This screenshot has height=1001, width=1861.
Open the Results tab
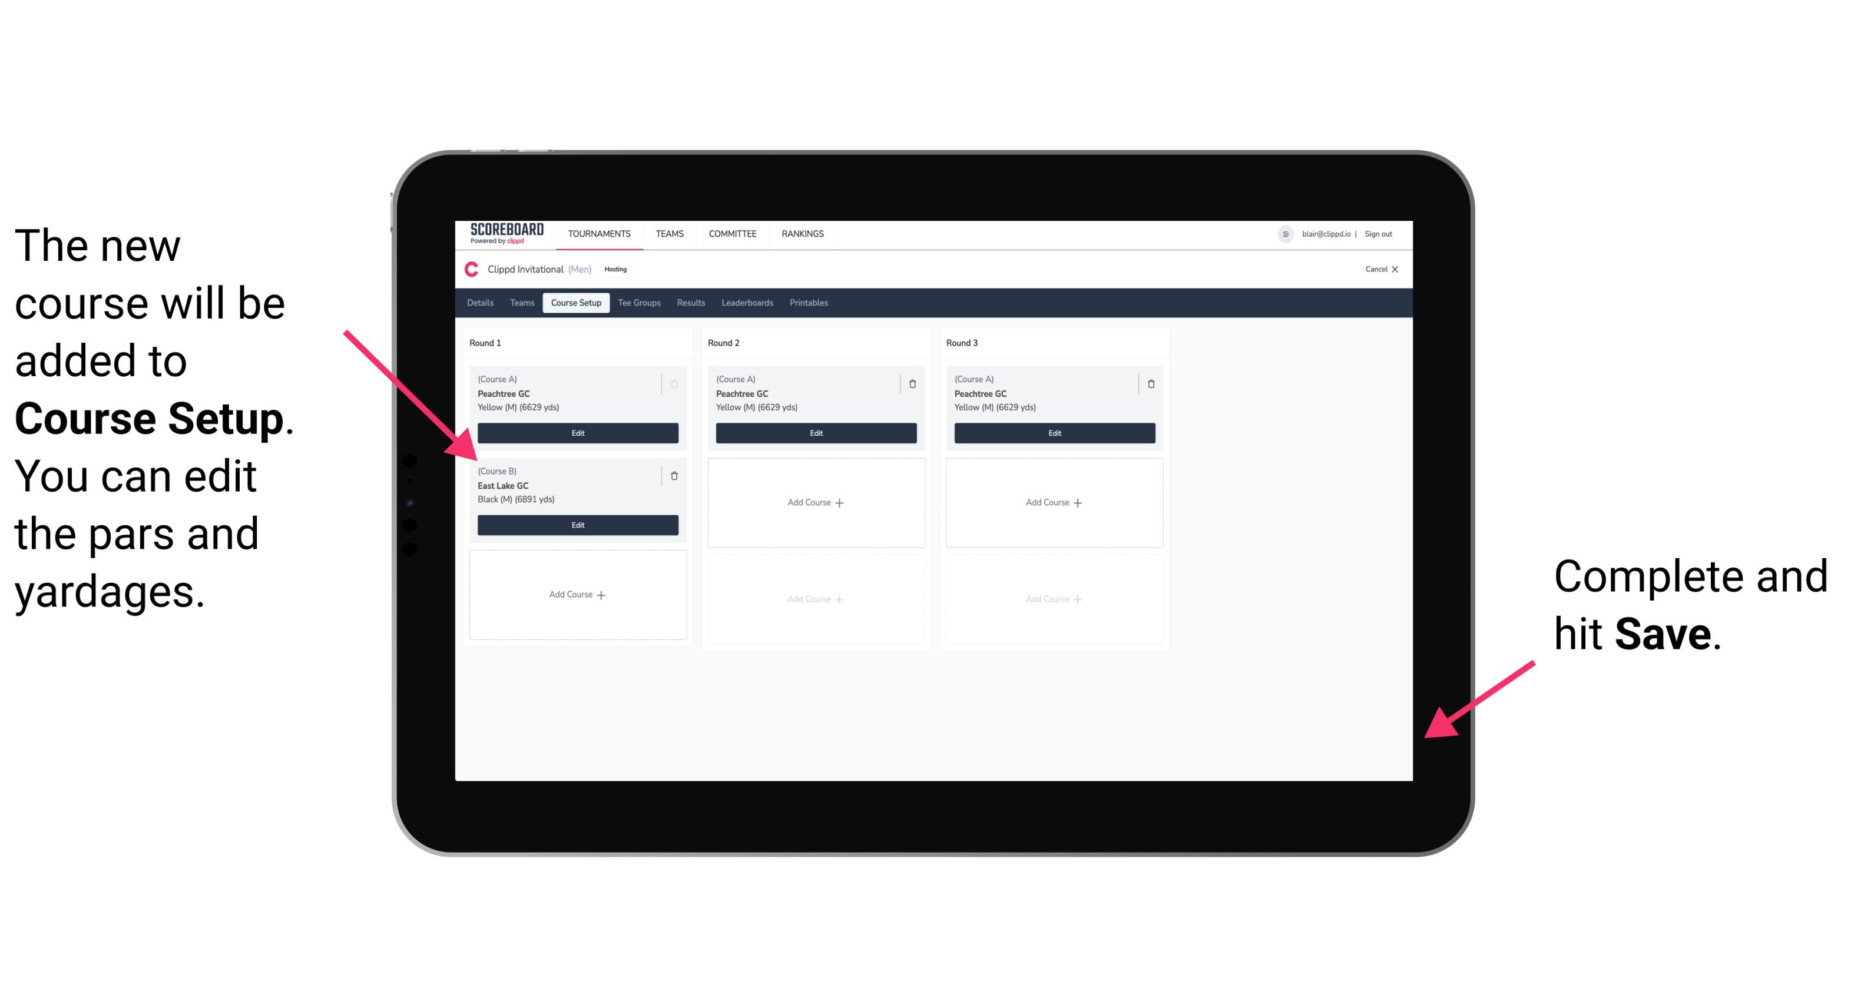(x=691, y=303)
